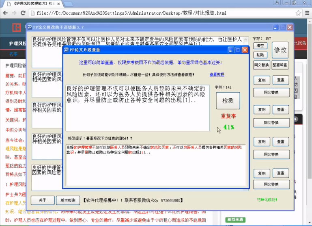Click the 整篇降重 button

(280, 65)
